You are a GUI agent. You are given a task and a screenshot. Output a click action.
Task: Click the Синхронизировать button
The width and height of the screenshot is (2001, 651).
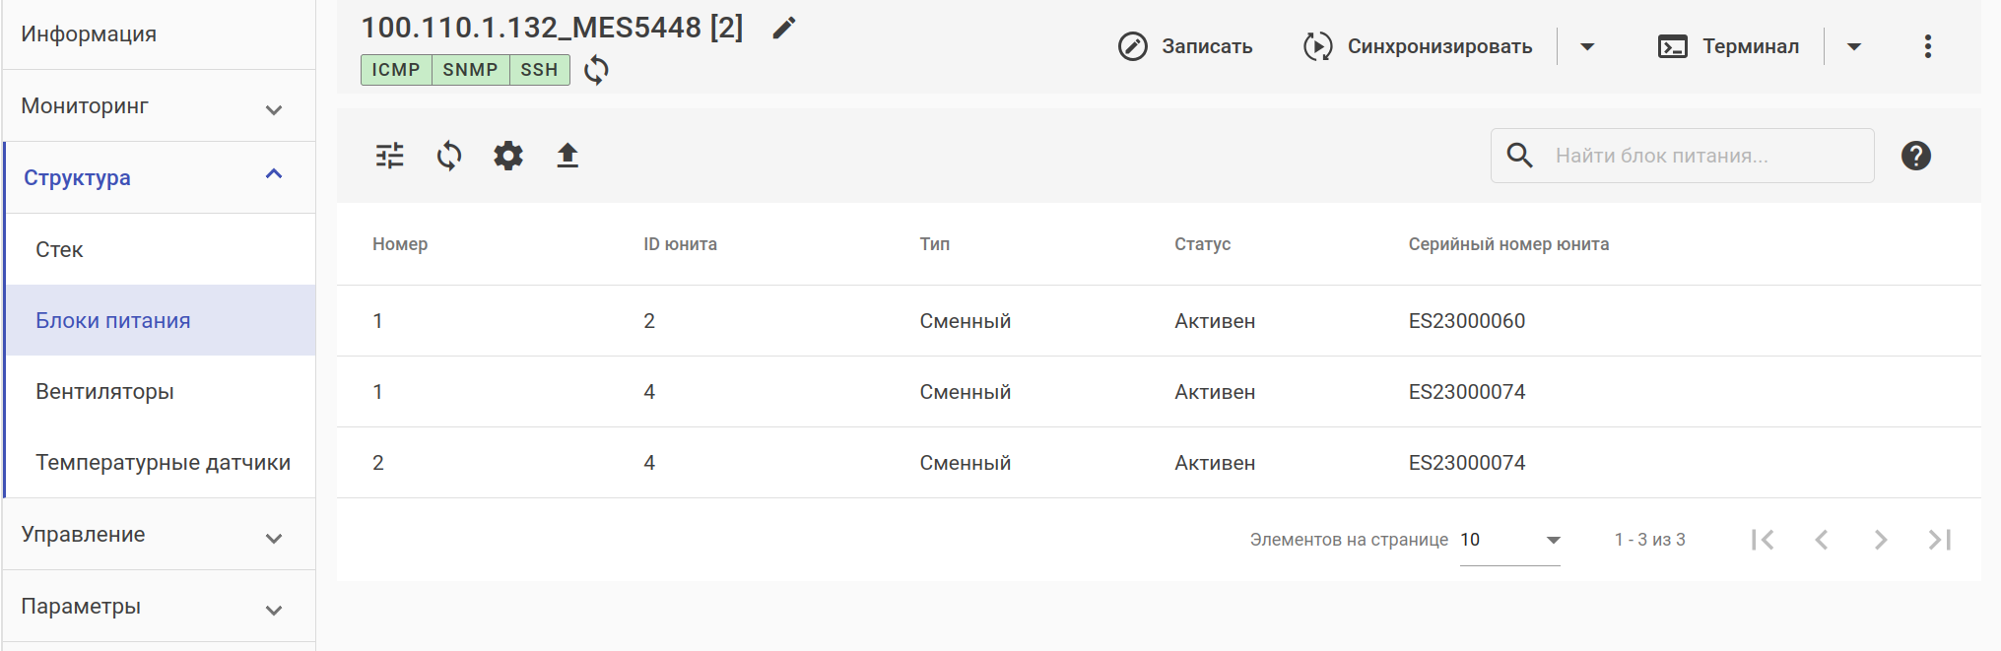coord(1418,46)
